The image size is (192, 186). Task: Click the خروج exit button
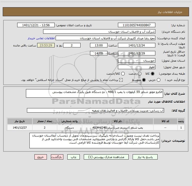[41, 157]
